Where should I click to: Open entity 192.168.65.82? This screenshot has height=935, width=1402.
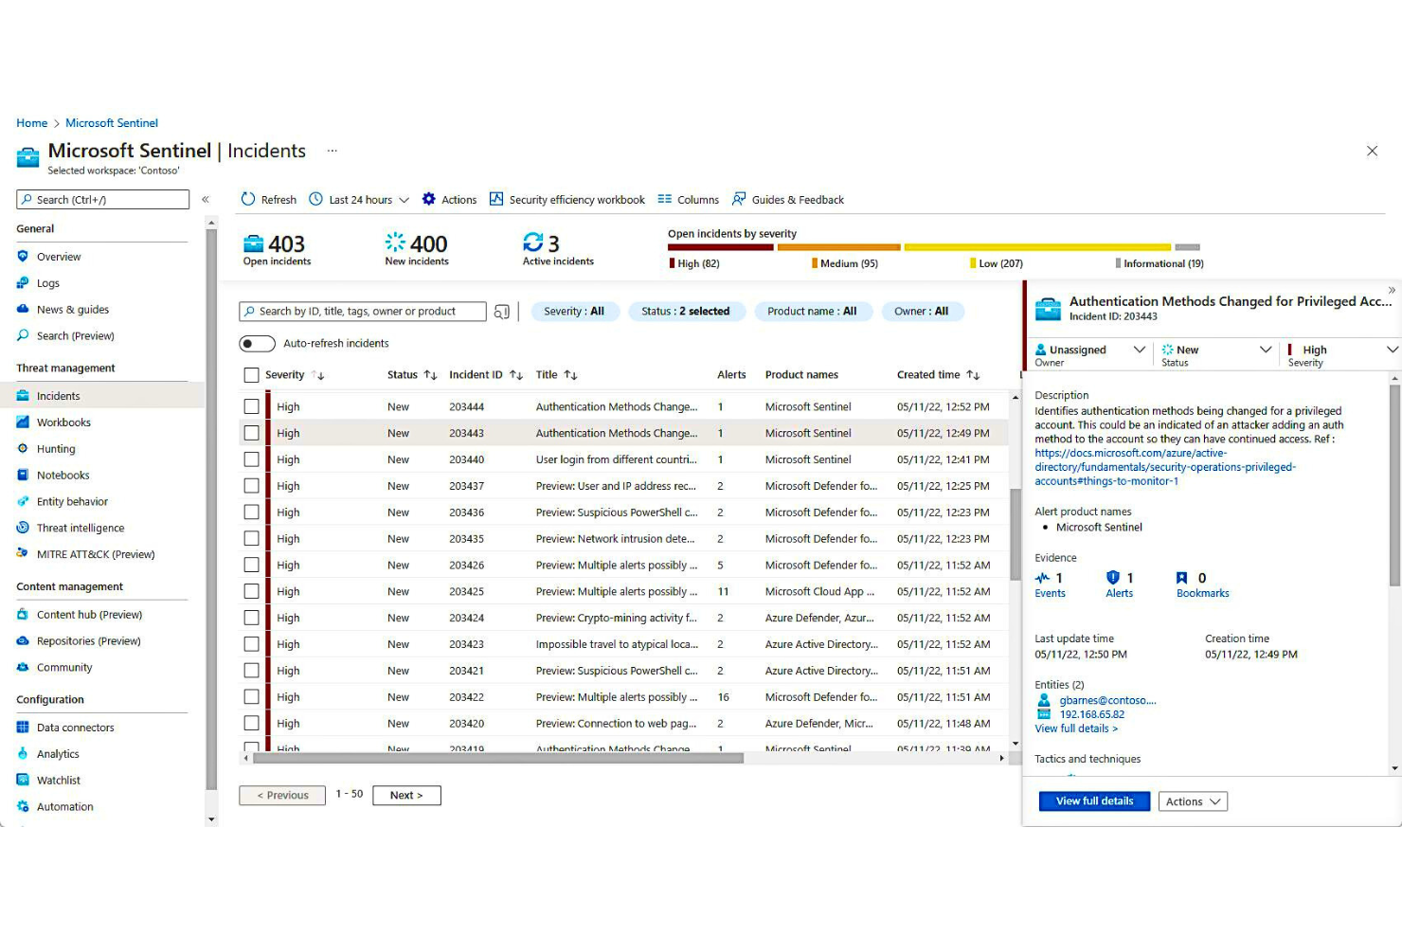[x=1092, y=715]
